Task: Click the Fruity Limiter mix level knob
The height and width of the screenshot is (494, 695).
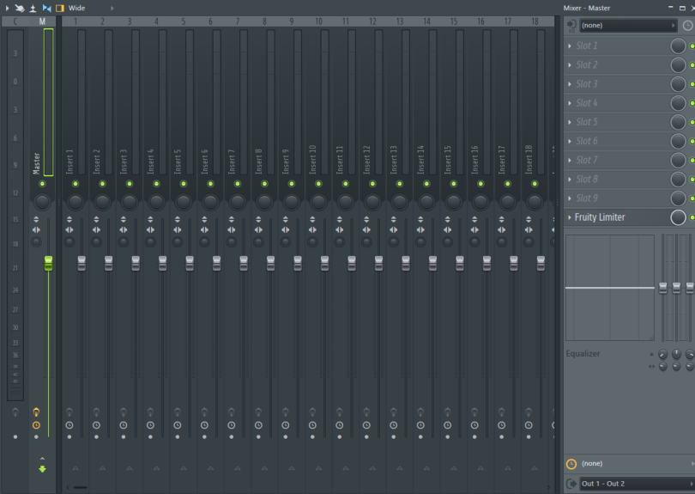Action: [678, 217]
